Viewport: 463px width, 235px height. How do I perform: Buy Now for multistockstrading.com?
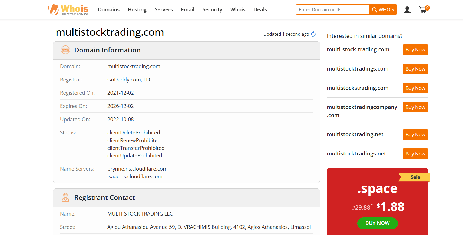415,88
